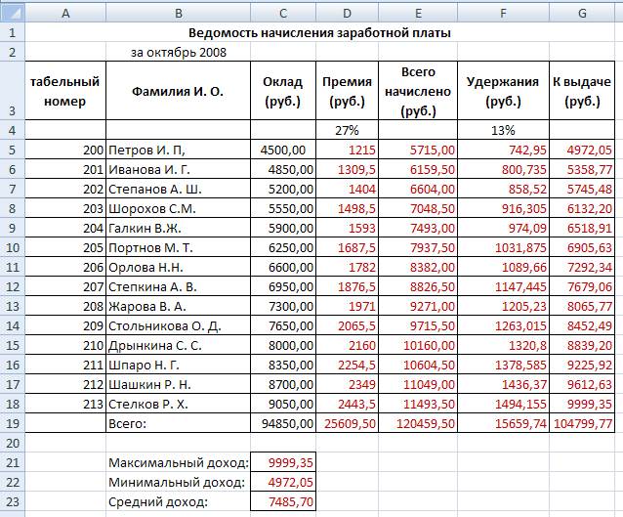Select the 'Средний доход' value cell 7485,70

[x=283, y=501]
